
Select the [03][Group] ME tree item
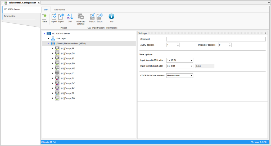[68, 68]
